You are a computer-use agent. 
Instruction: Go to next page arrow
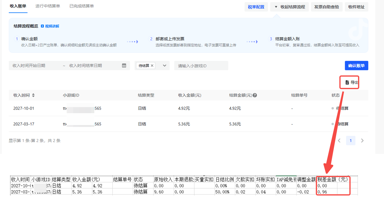(x=362, y=141)
